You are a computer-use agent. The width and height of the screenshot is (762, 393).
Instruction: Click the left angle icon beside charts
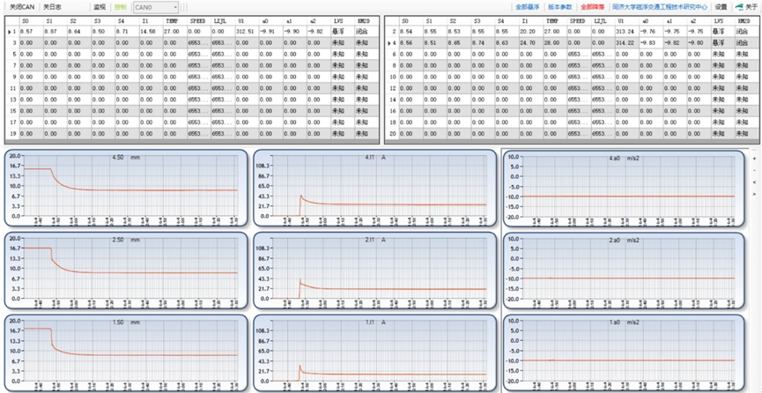[x=754, y=182]
